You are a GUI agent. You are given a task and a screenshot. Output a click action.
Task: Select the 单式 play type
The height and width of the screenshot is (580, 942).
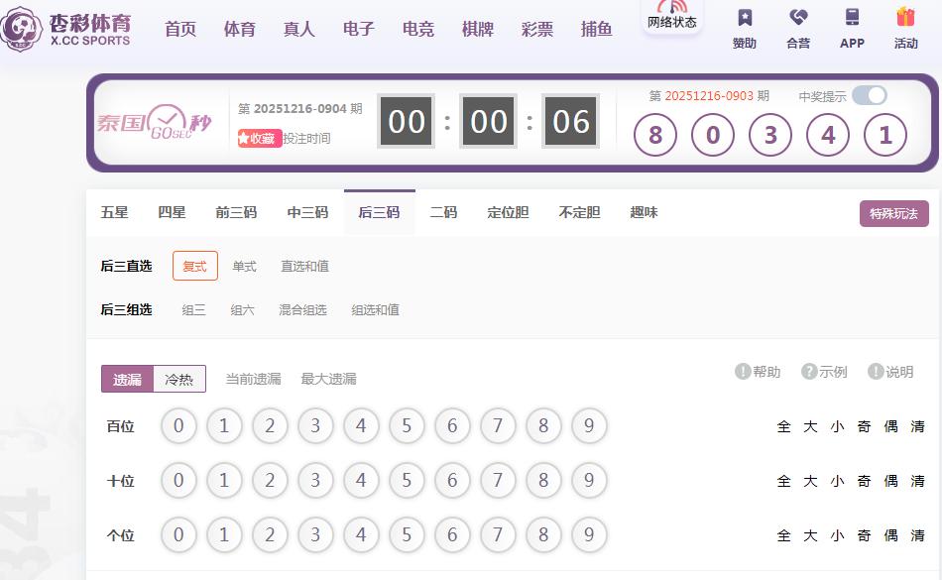point(245,266)
